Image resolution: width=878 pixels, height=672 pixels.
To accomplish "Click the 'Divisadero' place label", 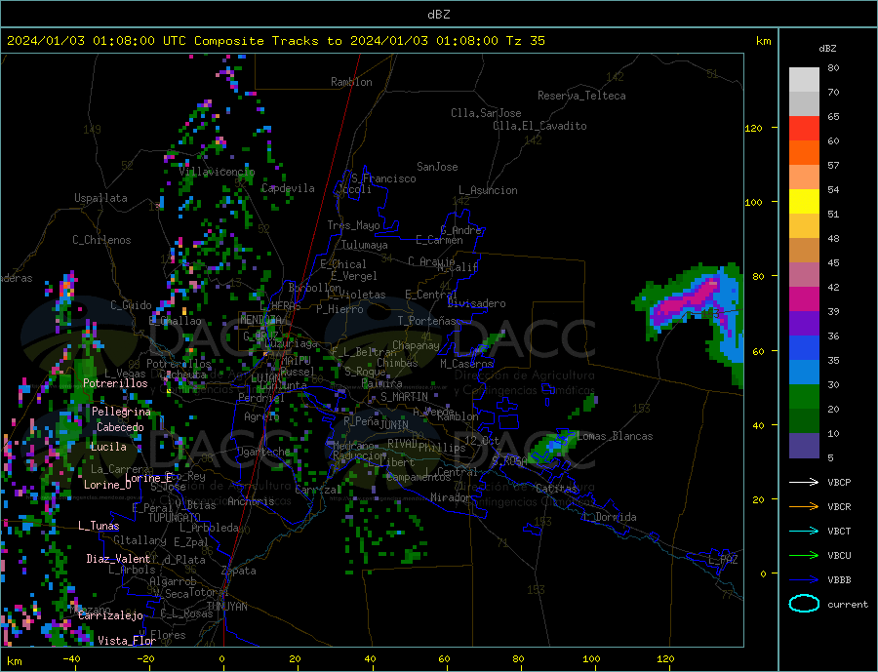I will 476,303.
